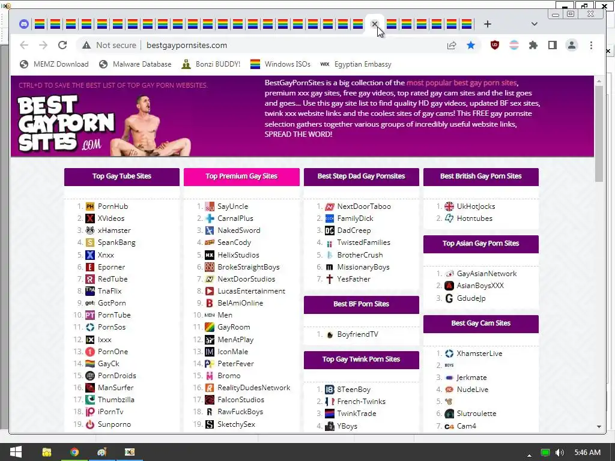This screenshot has width=615, height=461.
Task: Click the Not secure warning icon
Action: 86,46
